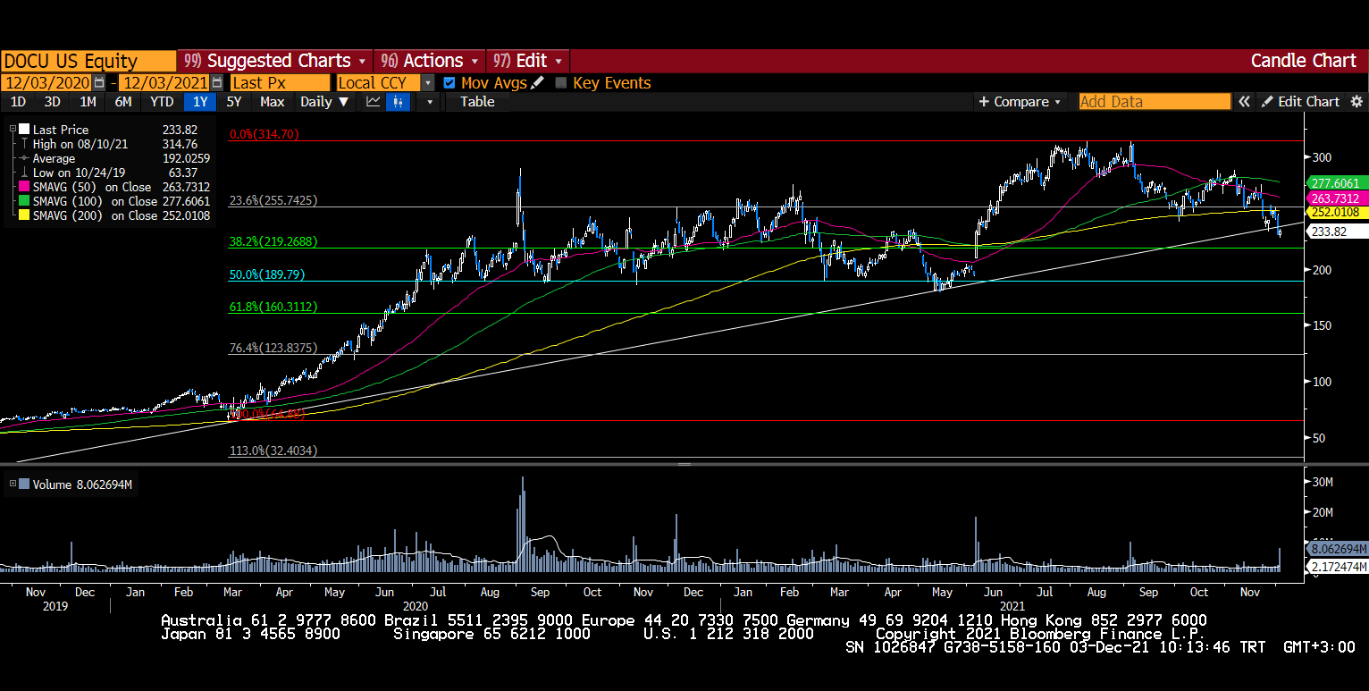Click the double-left collapse arrows icon
The image size is (1369, 691).
point(1244,102)
